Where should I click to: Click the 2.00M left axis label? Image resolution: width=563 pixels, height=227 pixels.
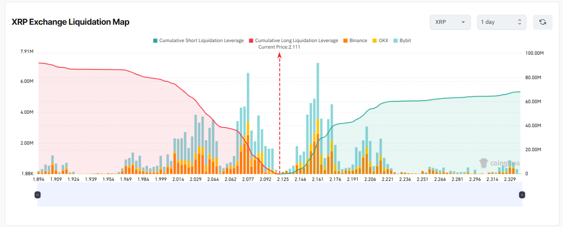pyautogui.click(x=27, y=143)
